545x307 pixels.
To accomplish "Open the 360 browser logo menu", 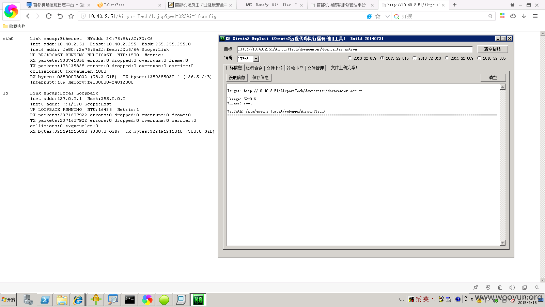I will click(11, 11).
